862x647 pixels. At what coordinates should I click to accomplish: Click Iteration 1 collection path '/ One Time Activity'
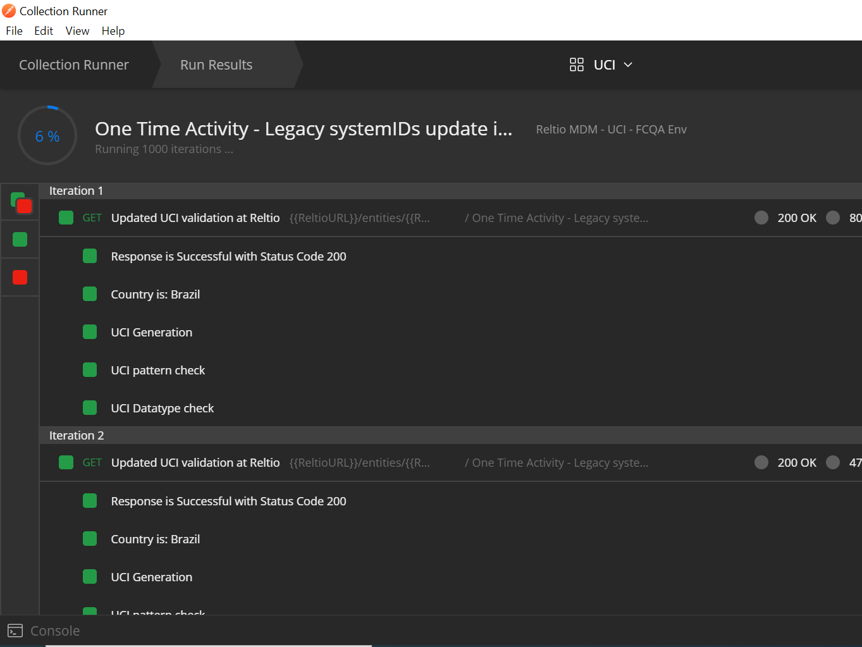point(557,218)
